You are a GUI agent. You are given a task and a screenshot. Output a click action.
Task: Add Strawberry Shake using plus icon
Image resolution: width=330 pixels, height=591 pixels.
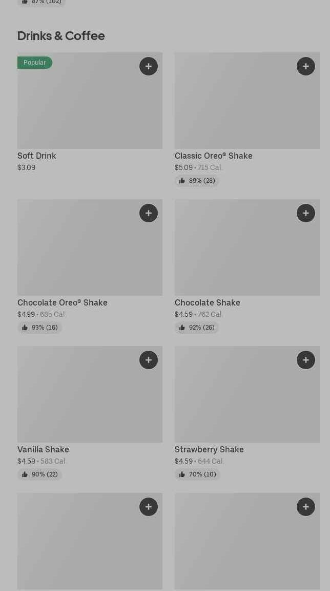click(x=306, y=360)
